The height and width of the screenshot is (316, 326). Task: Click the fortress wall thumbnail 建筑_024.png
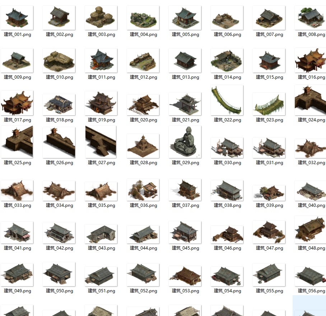coord(310,100)
